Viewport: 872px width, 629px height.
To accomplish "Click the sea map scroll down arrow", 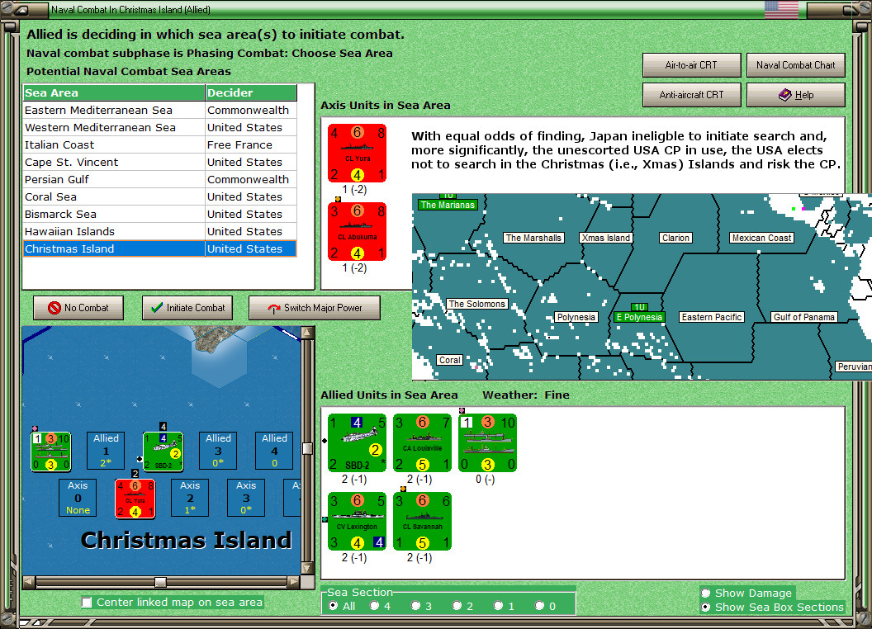I will (x=307, y=569).
